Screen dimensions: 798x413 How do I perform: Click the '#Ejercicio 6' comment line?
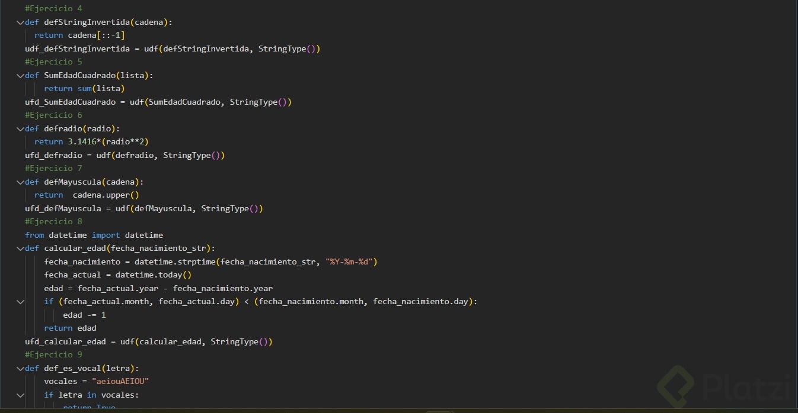click(53, 115)
